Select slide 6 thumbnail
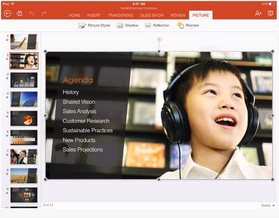Viewport: 279px width, 218px height. [24, 138]
